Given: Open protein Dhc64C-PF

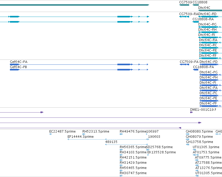Looking at the screenshot, I should (208, 103).
